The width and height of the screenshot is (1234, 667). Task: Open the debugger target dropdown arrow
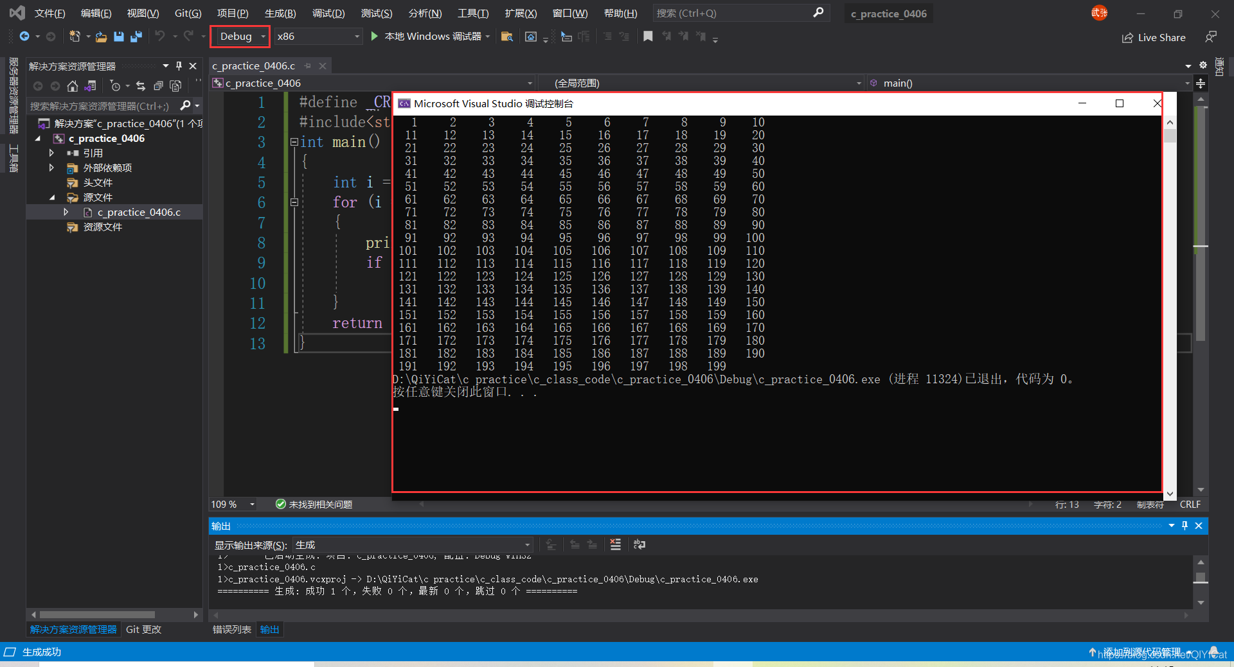coord(488,37)
